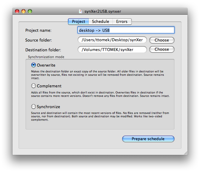Click the Synchronization mode group label

pyautogui.click(x=46, y=57)
